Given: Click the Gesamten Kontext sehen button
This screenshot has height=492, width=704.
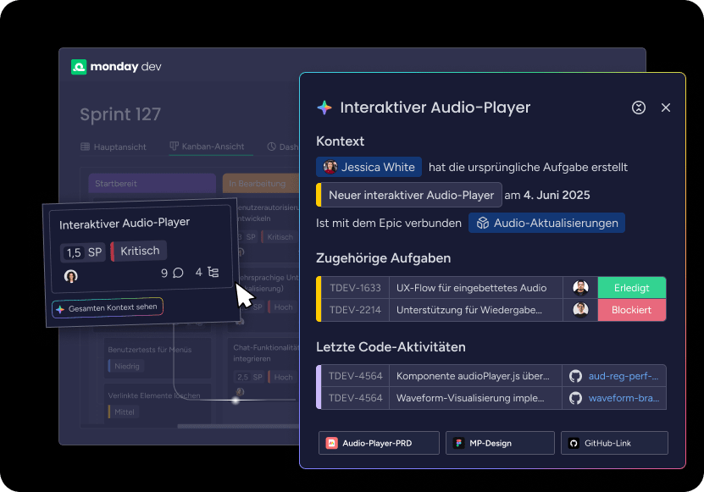Looking at the screenshot, I should pos(107,308).
